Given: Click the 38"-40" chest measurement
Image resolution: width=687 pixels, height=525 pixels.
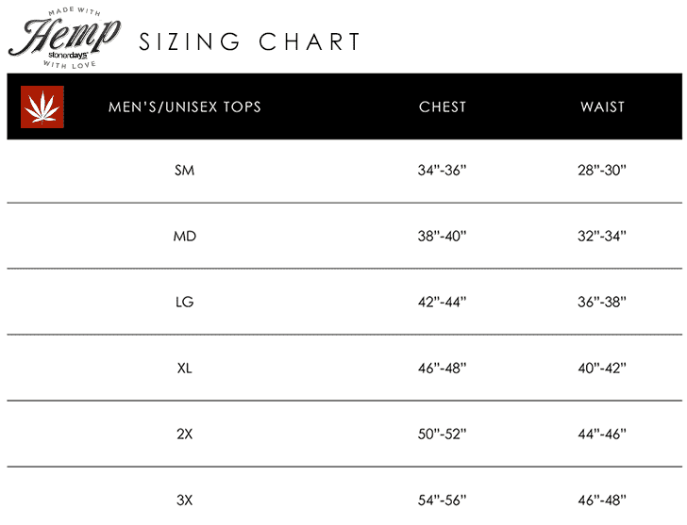Looking at the screenshot, I should pyautogui.click(x=443, y=237).
